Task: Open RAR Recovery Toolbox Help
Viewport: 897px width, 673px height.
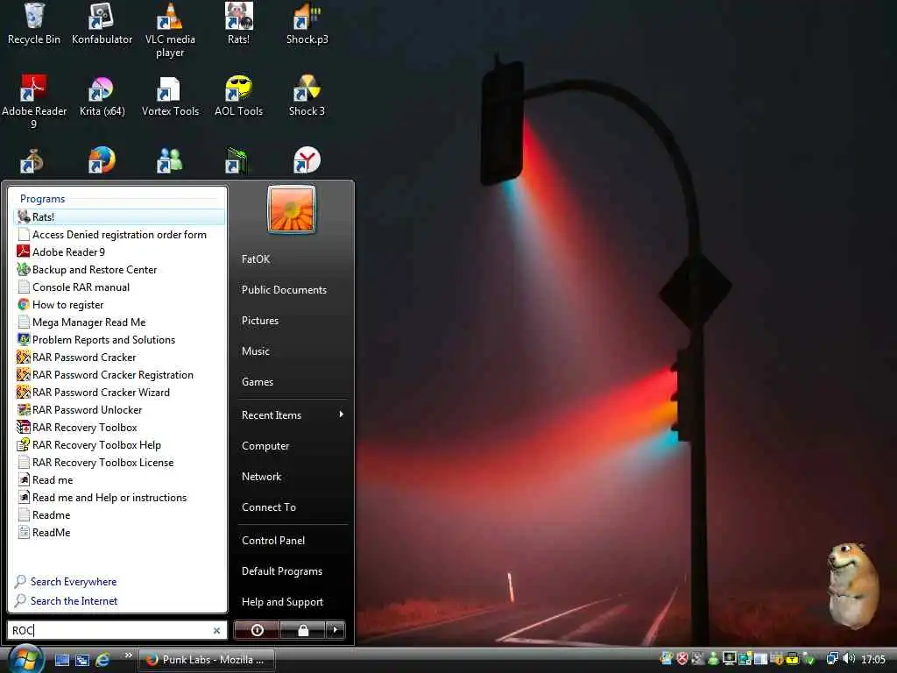Action: pyautogui.click(x=119, y=444)
